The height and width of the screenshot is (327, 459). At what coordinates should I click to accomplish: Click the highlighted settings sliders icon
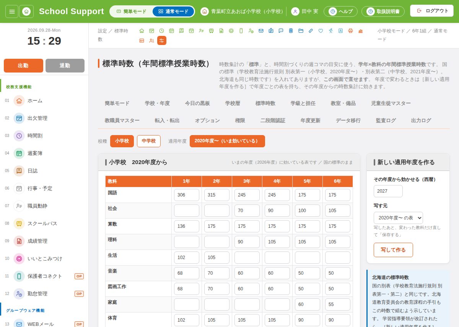(162, 40)
